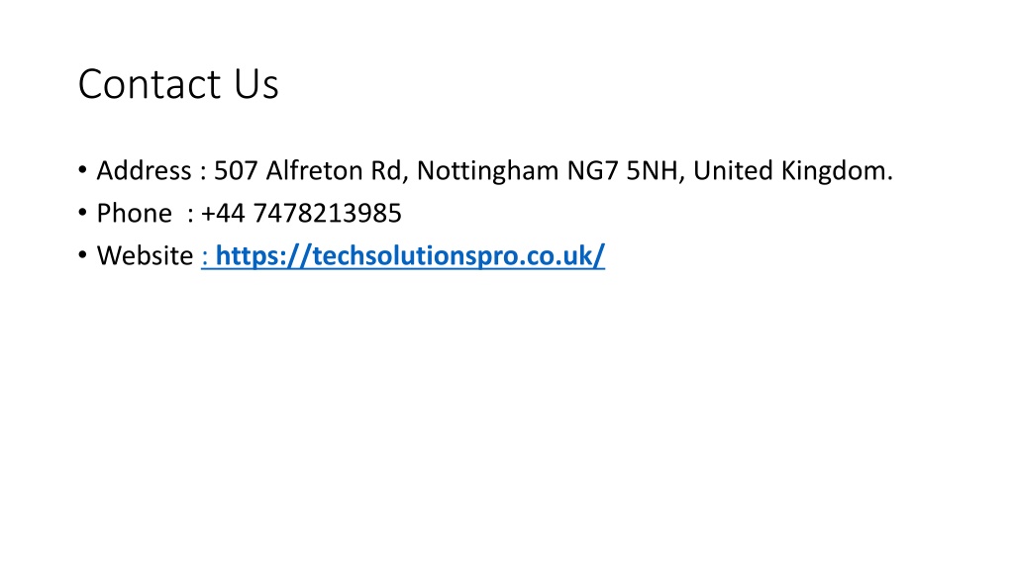
Task: Click the phone number 7478213985
Action: pyautogui.click(x=327, y=214)
